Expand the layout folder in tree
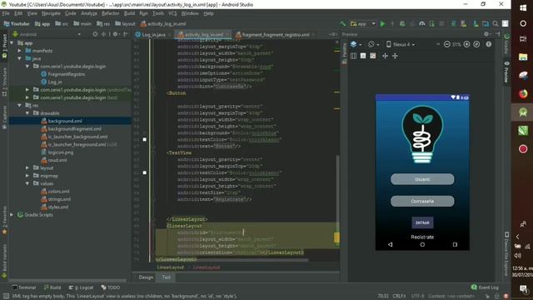 click(27, 168)
